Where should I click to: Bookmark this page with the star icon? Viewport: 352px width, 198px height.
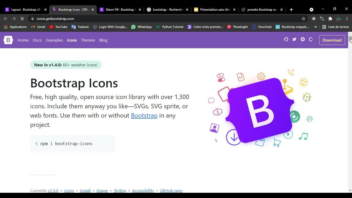pyautogui.click(x=304, y=19)
